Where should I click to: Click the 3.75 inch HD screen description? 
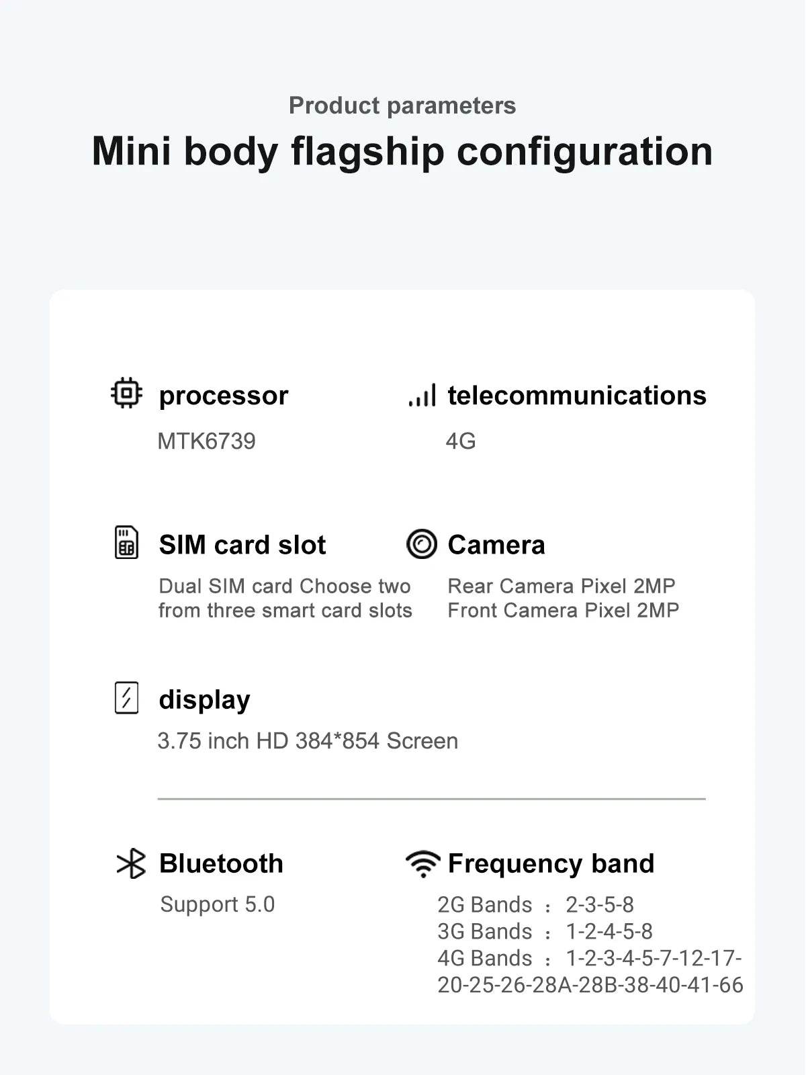click(308, 741)
